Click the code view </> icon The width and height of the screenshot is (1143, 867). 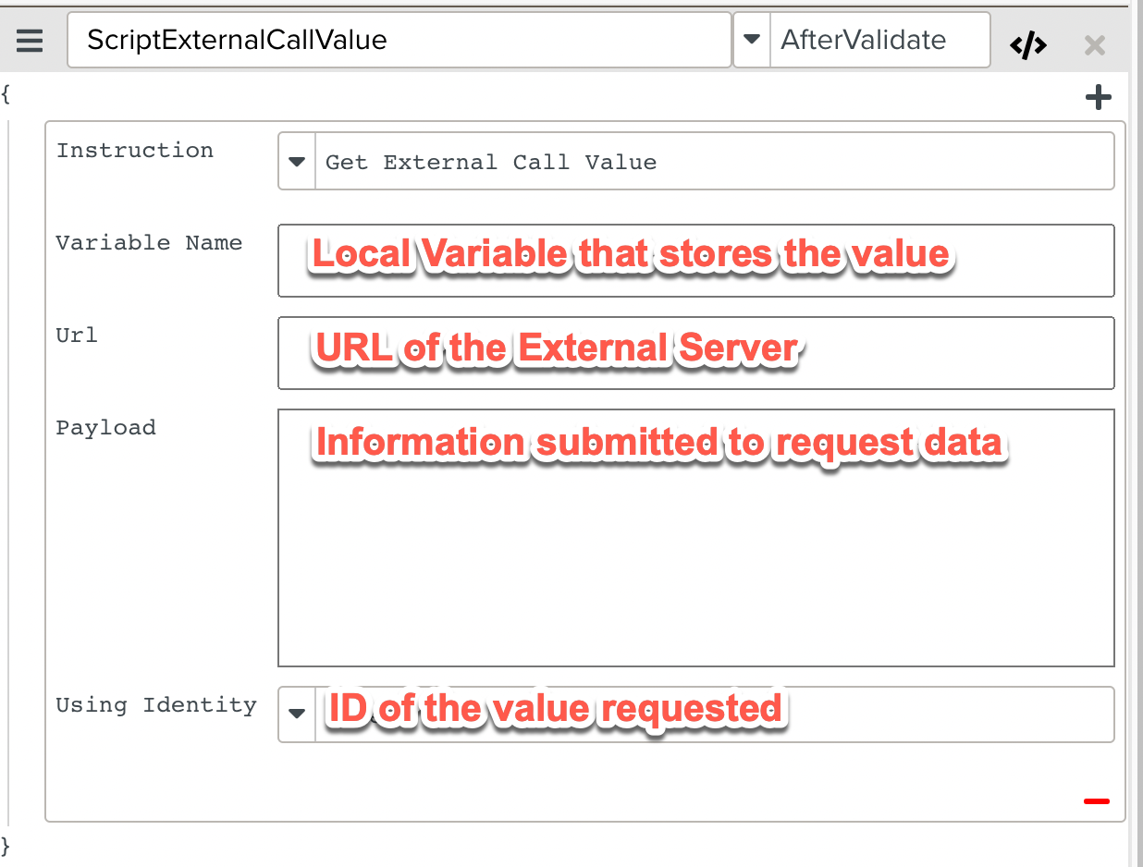(1027, 43)
